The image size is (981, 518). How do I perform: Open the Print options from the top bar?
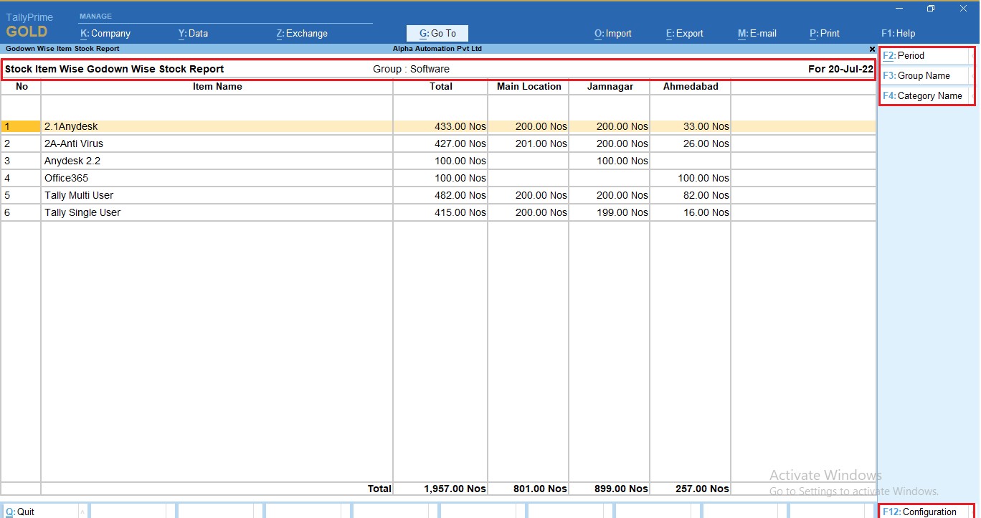click(824, 33)
